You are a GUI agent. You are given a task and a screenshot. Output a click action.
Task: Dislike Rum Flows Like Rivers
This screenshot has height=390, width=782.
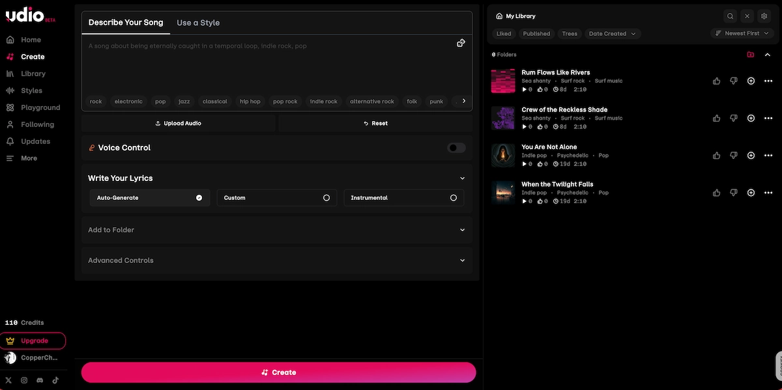(734, 81)
